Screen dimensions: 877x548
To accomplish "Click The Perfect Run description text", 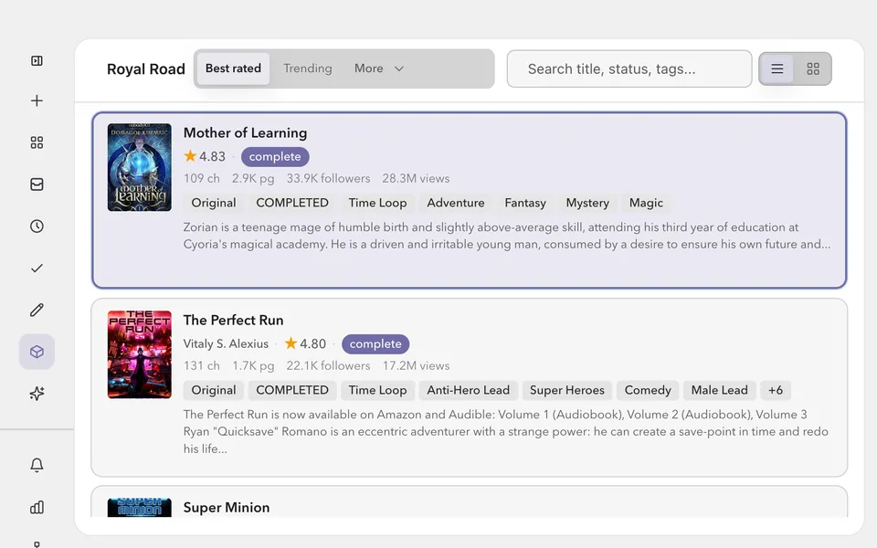I will 505,432.
